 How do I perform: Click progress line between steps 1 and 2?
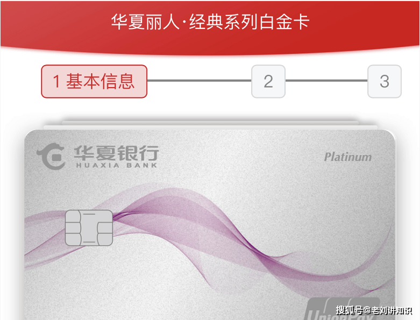point(200,80)
